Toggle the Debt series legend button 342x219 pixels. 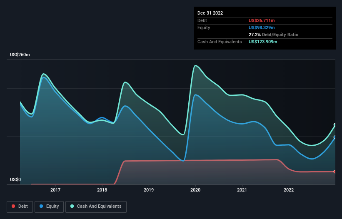[x=20, y=207]
